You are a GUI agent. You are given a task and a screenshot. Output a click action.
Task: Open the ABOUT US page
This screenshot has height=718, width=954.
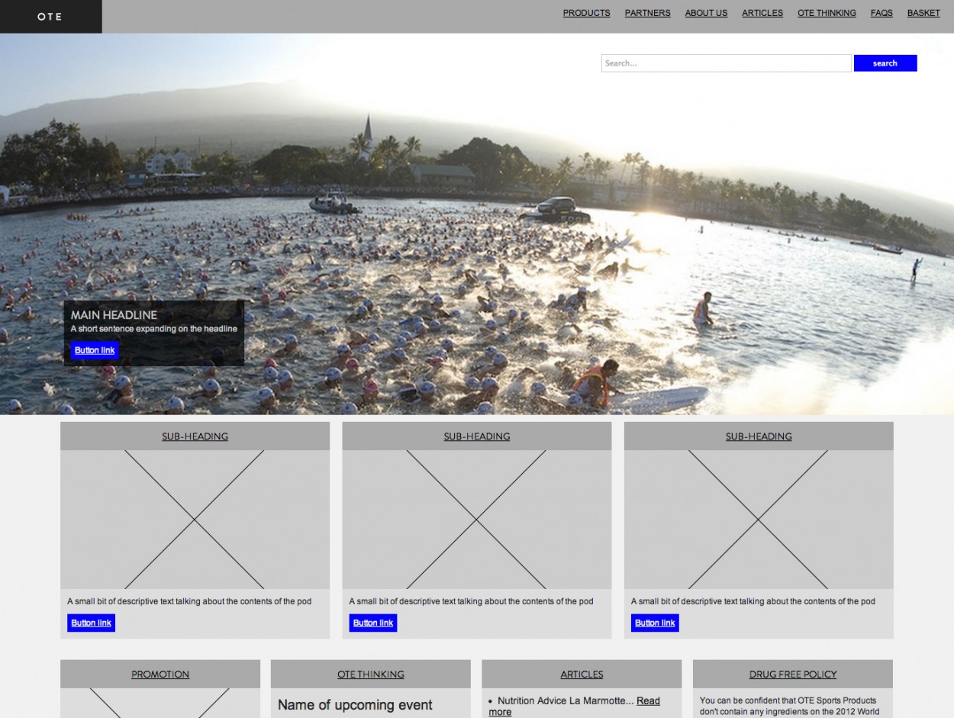[706, 13]
